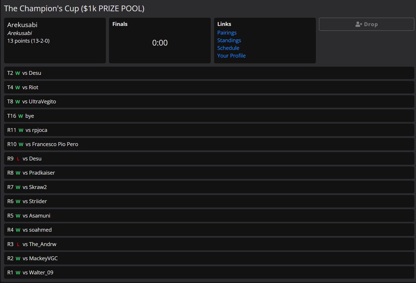416x283 pixels.
Task: Open the R9 loss vs Desu
Action: [209, 158]
